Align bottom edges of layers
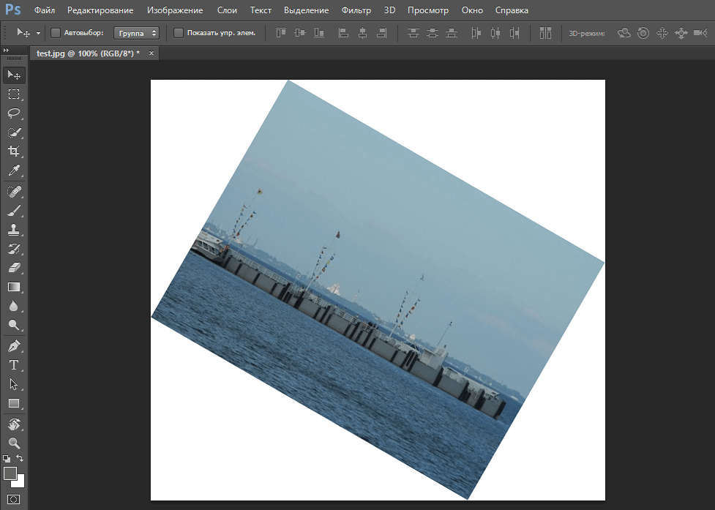 tap(319, 33)
